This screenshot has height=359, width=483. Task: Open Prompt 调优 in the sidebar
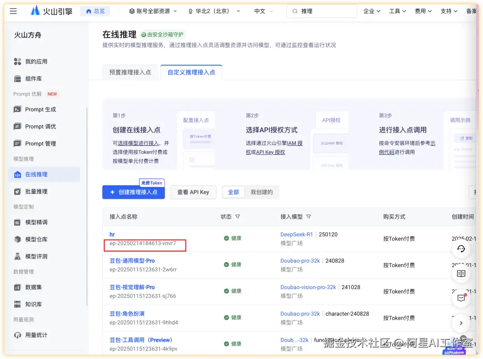pyautogui.click(x=44, y=126)
